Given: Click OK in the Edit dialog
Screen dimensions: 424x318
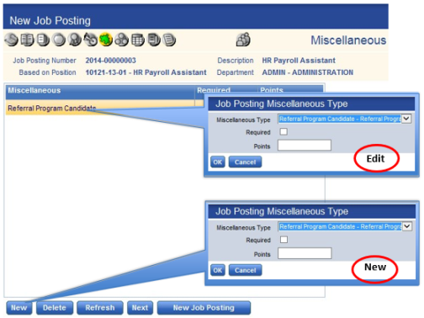Looking at the screenshot, I should [x=218, y=162].
